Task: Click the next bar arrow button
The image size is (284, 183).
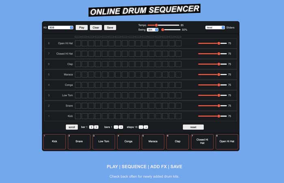Action: (96, 127)
